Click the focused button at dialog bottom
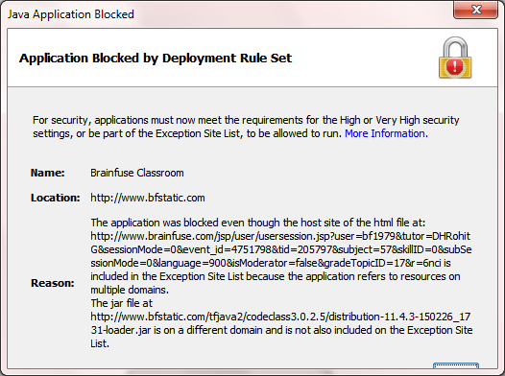The image size is (505, 376). (x=456, y=365)
